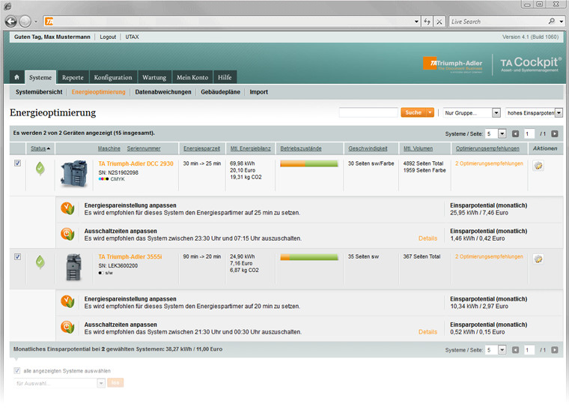Screen dimensions: 569x416
Task: Click the page number field in top pager
Action: pos(529,133)
